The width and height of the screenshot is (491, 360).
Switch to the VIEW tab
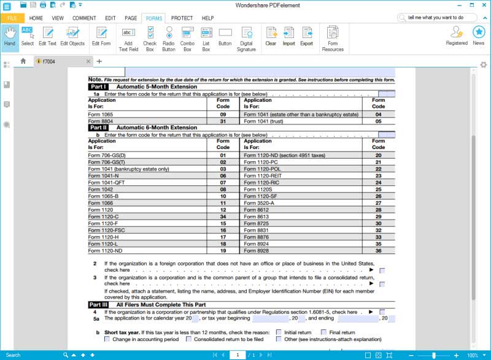(x=58, y=18)
